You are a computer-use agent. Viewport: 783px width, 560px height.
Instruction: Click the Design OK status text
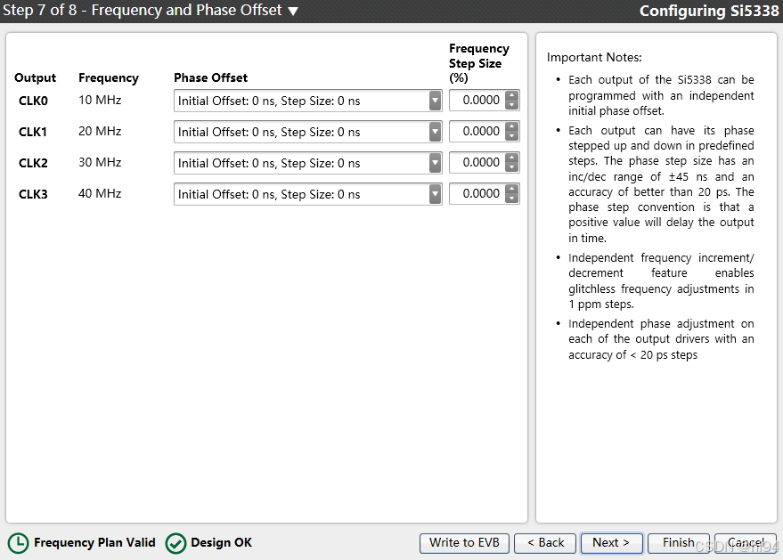(x=221, y=542)
